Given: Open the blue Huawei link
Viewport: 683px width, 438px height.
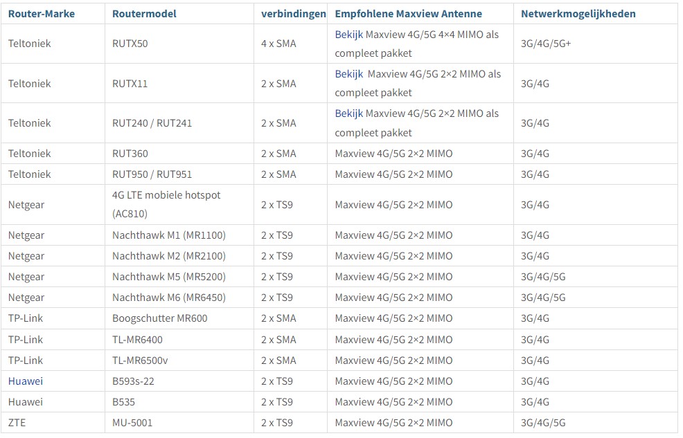Looking at the screenshot, I should click(x=26, y=381).
